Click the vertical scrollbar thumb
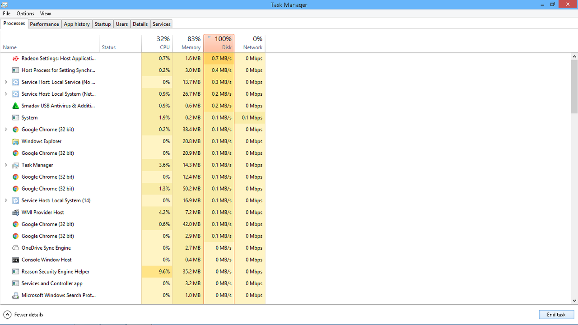Viewport: 578px width, 325px height. (x=574, y=87)
